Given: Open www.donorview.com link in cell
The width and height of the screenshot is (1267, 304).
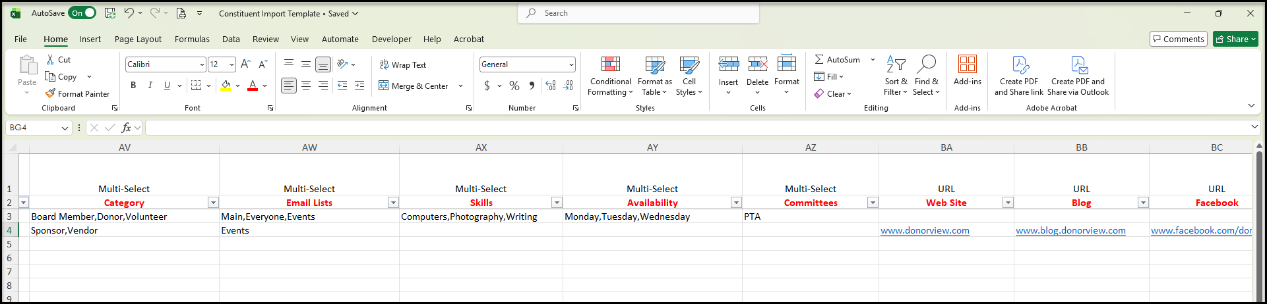Looking at the screenshot, I should coord(925,230).
